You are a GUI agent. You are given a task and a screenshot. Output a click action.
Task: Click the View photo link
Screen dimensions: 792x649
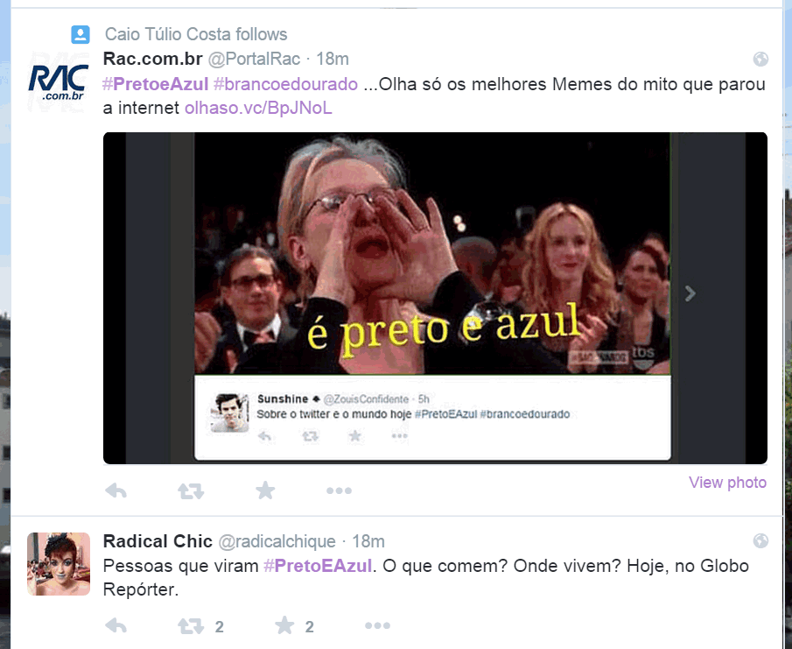pos(728,483)
